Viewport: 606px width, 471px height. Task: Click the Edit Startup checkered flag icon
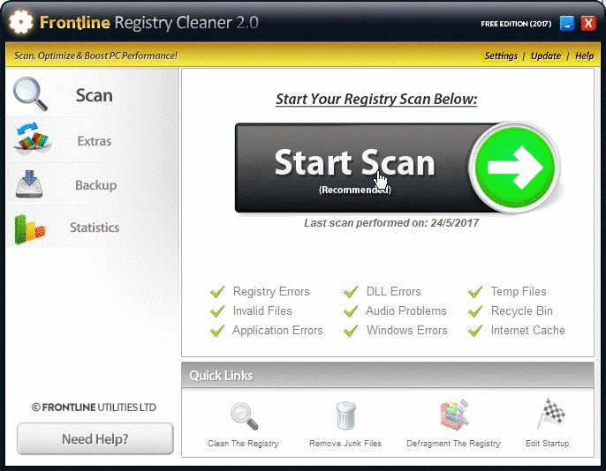(550, 414)
